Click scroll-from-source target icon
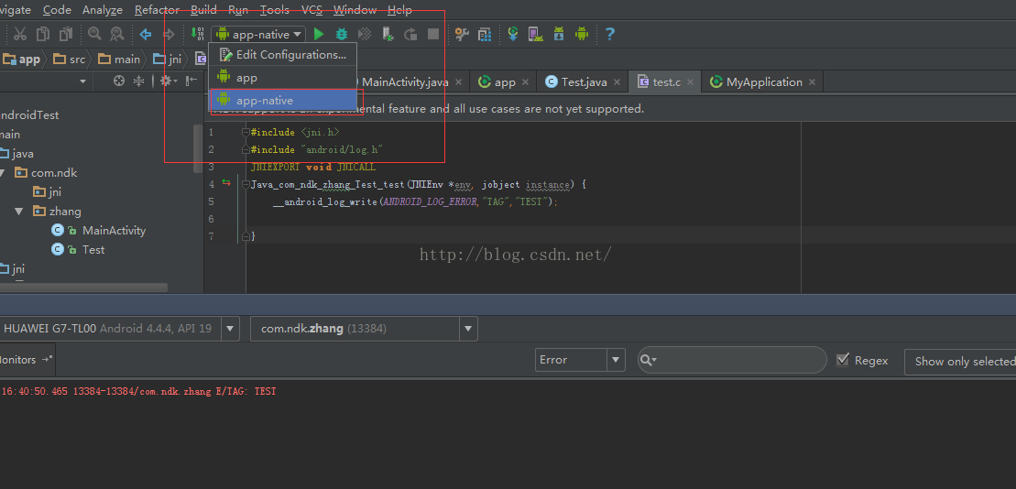 pyautogui.click(x=118, y=81)
